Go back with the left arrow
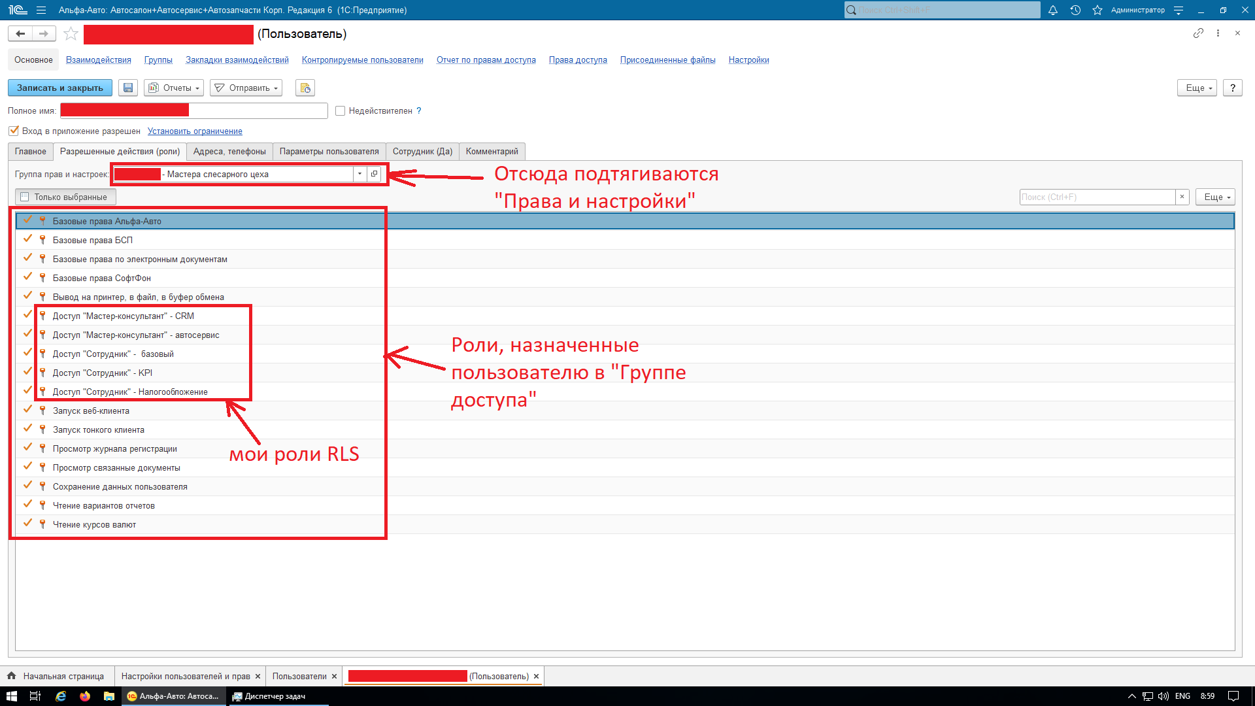1255x706 pixels. point(20,33)
